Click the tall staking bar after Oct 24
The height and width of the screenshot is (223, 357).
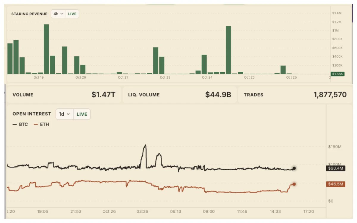(x=228, y=50)
